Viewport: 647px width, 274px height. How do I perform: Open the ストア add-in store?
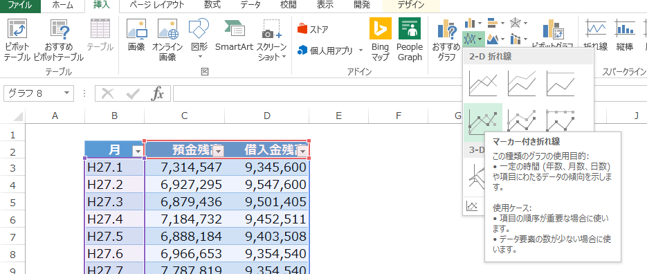pos(313,29)
